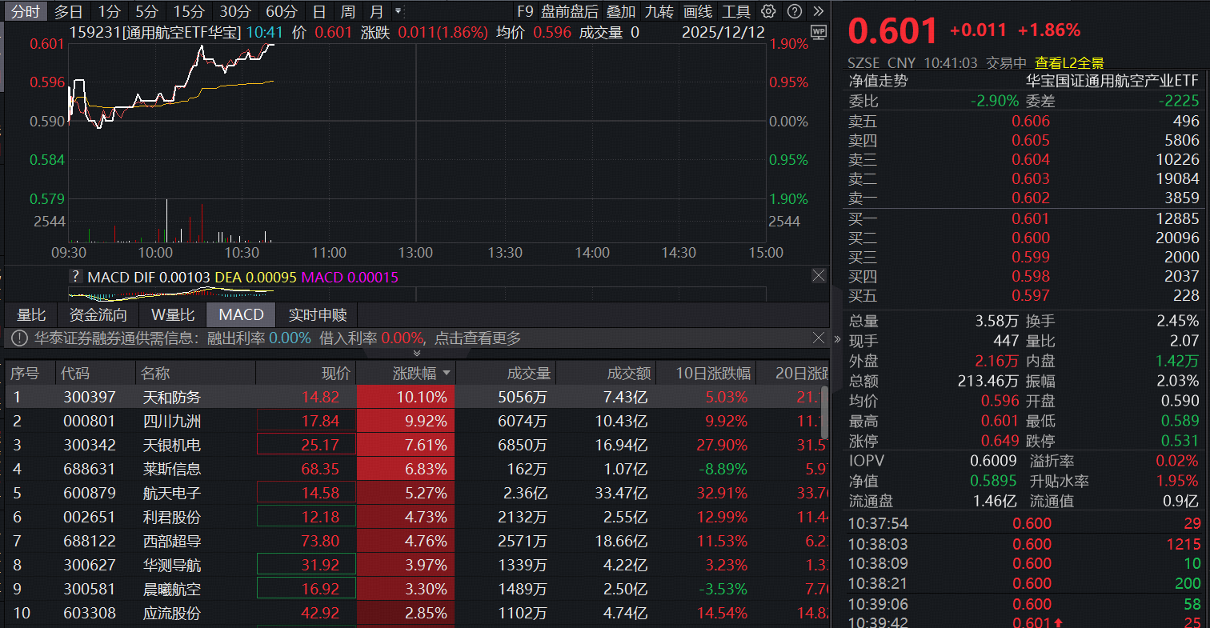Toggle 盘前盘后 display
The width and height of the screenshot is (1210, 628).
[569, 11]
